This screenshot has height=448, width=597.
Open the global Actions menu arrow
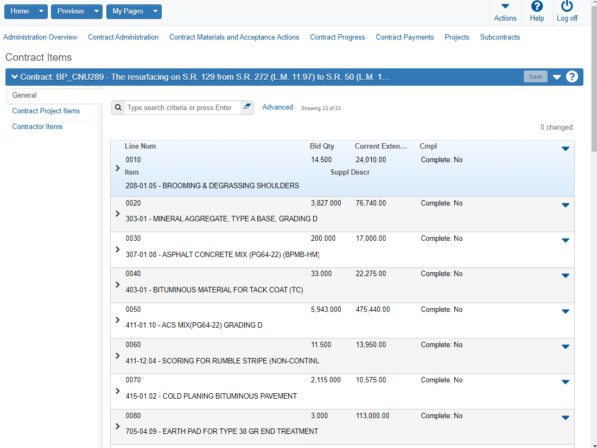(505, 7)
